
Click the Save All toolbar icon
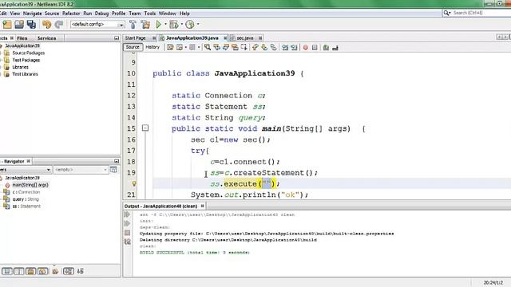click(x=32, y=25)
